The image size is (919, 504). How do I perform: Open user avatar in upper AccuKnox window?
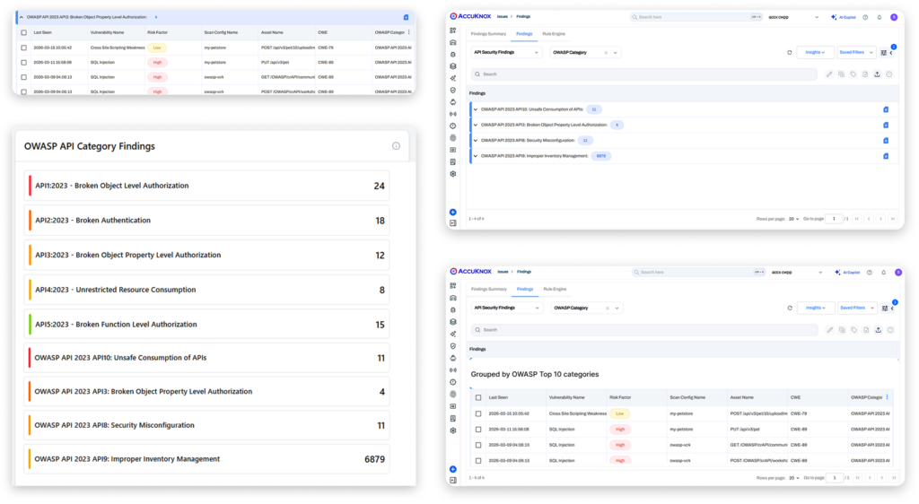pos(894,18)
